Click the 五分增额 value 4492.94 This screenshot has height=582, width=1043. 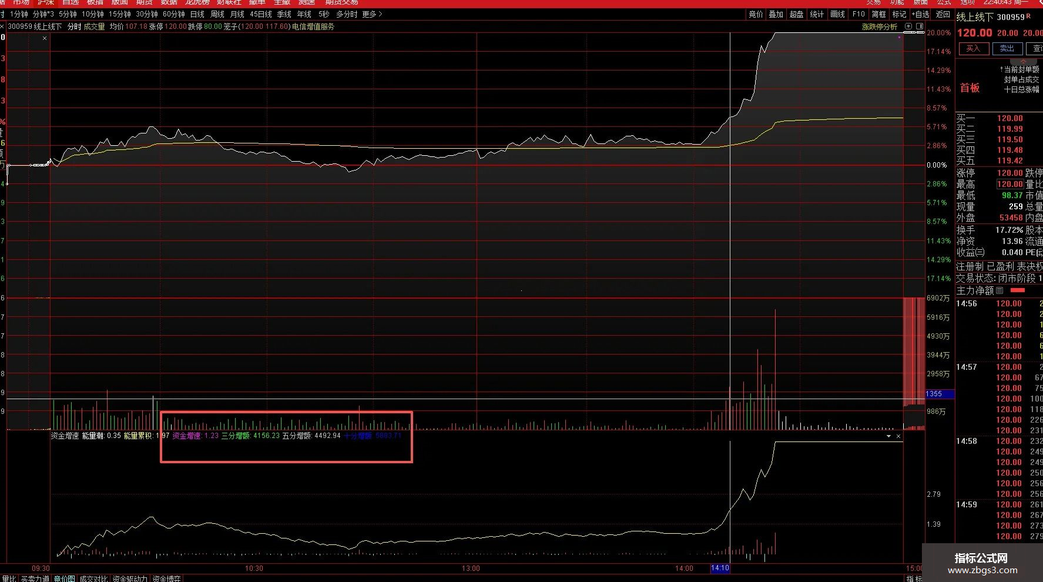[327, 436]
